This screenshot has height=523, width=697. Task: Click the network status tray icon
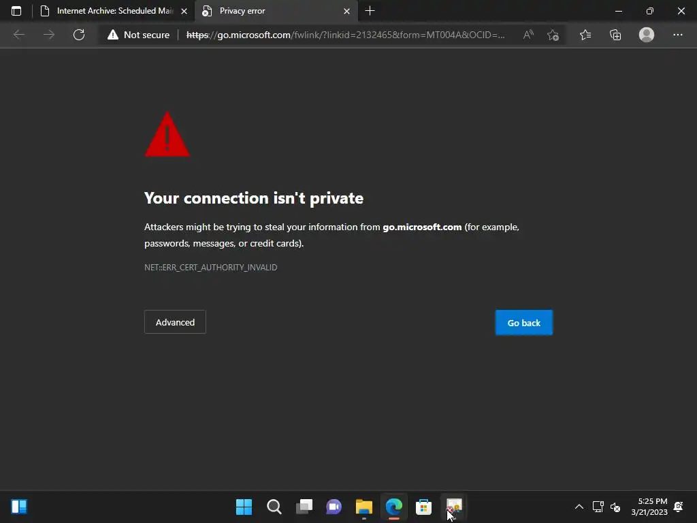pyautogui.click(x=598, y=507)
